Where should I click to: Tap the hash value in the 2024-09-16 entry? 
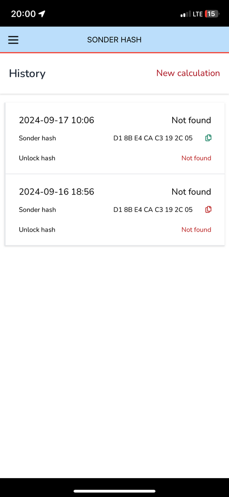coord(153,210)
